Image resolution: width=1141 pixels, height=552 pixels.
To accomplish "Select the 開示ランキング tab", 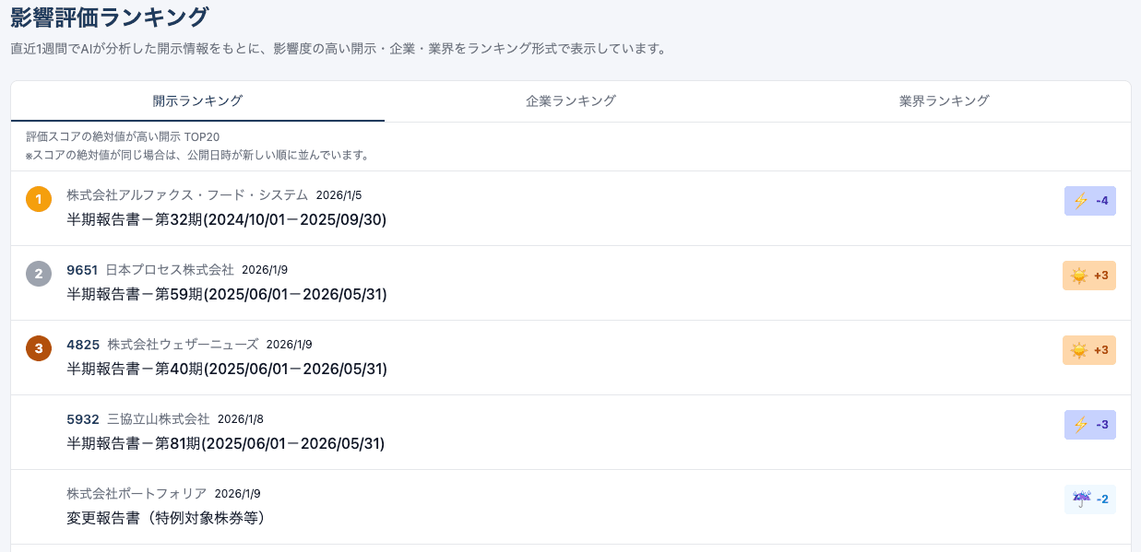I will (196, 101).
